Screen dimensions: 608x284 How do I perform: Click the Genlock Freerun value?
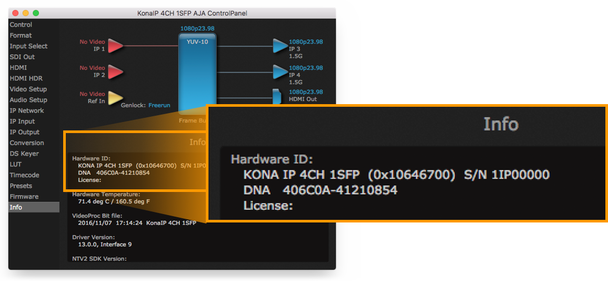click(x=159, y=105)
